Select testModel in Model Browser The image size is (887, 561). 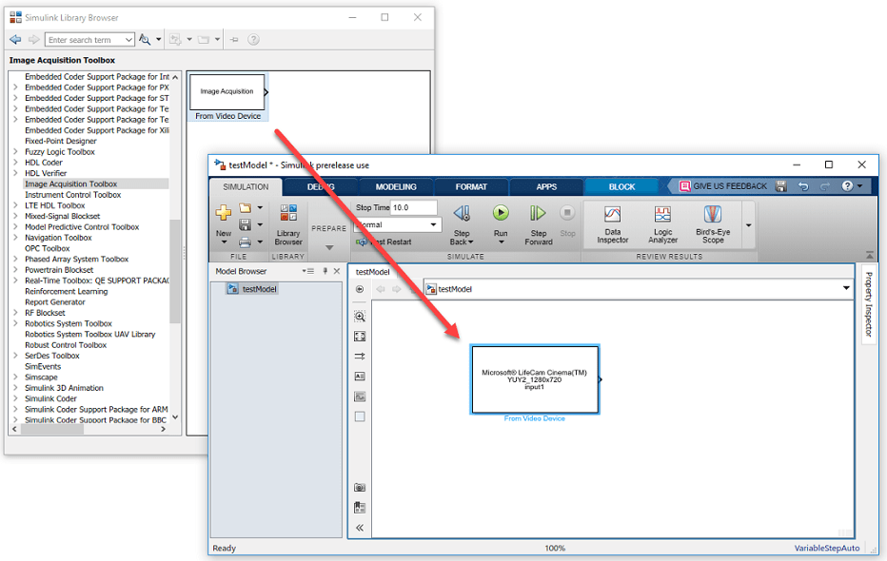click(x=252, y=289)
